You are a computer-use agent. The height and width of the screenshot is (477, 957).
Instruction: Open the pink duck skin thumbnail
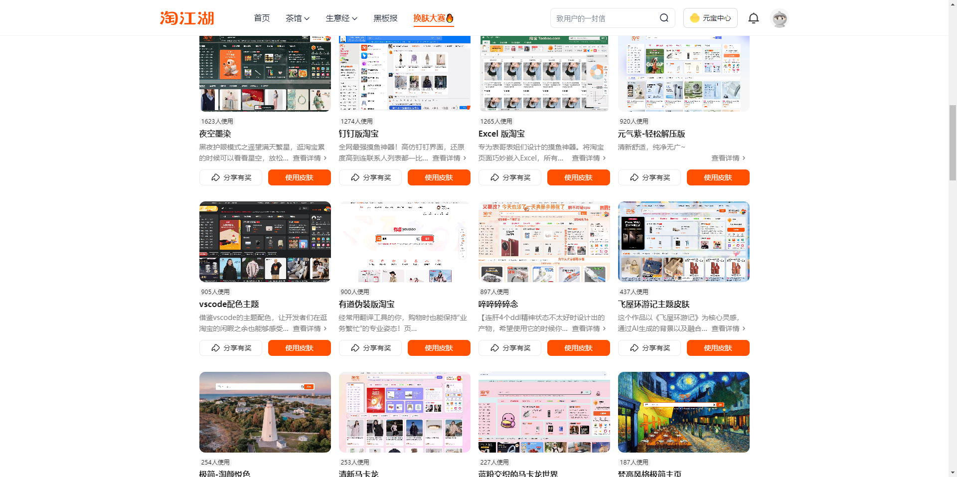tap(544, 412)
